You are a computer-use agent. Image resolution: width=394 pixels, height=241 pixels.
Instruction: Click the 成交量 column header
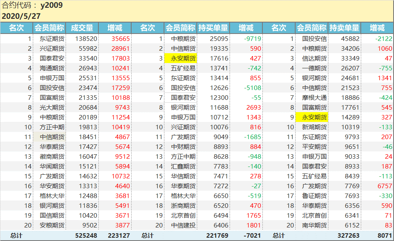82,28
